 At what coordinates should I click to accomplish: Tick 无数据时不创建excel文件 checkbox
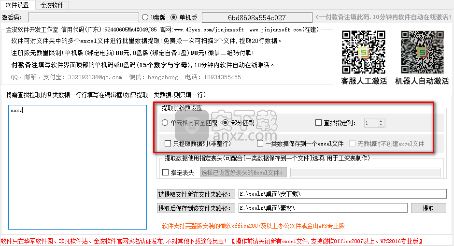[x=353, y=144]
